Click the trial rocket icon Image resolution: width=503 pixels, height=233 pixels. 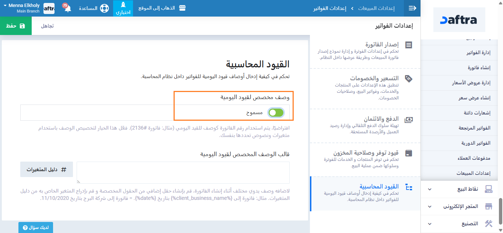click(x=123, y=5)
